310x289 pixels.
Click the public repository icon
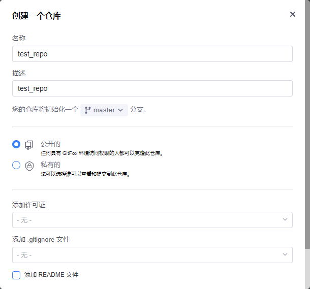pyautogui.click(x=29, y=145)
